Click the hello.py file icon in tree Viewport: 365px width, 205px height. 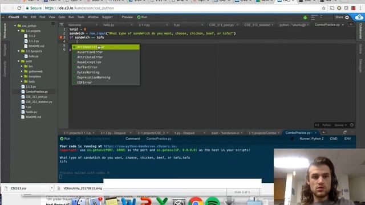point(26,56)
